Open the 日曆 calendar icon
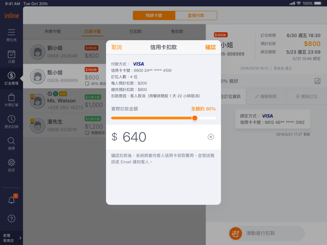This screenshot has width=327, height=245. point(11,54)
